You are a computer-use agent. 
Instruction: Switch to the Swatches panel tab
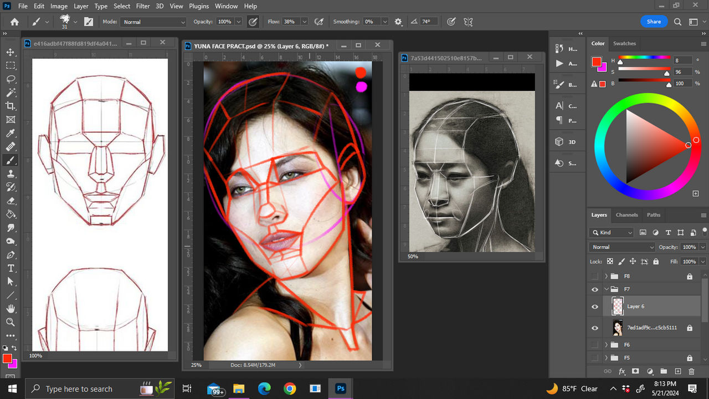pyautogui.click(x=624, y=43)
